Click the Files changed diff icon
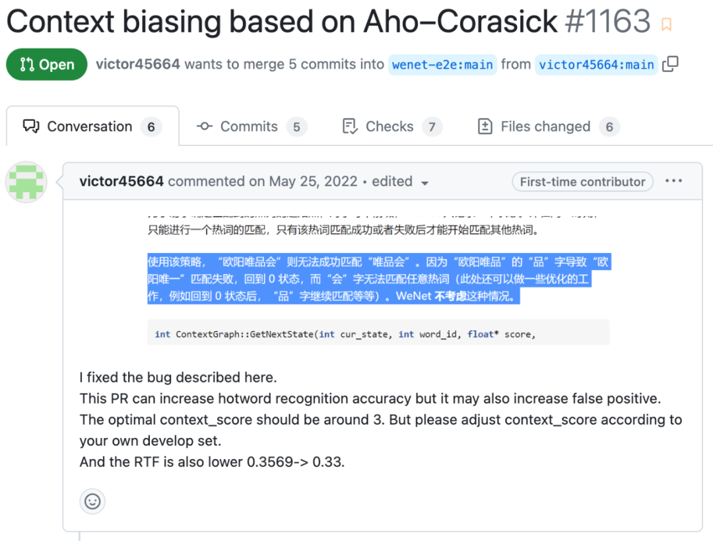 coord(485,126)
